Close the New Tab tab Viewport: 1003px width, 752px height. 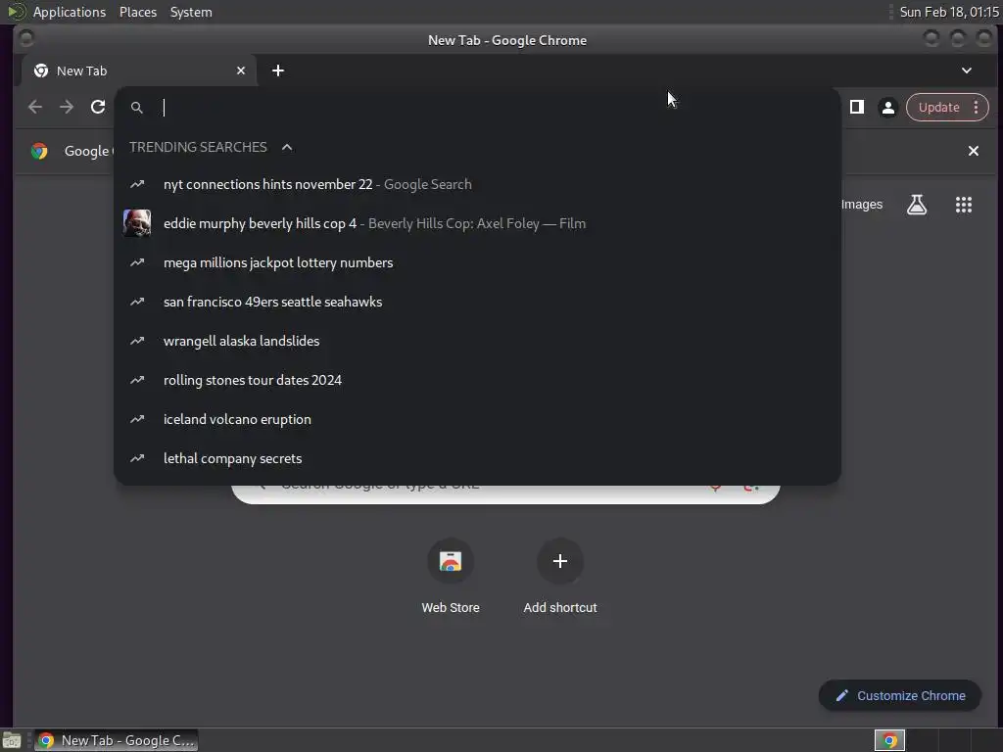(241, 70)
